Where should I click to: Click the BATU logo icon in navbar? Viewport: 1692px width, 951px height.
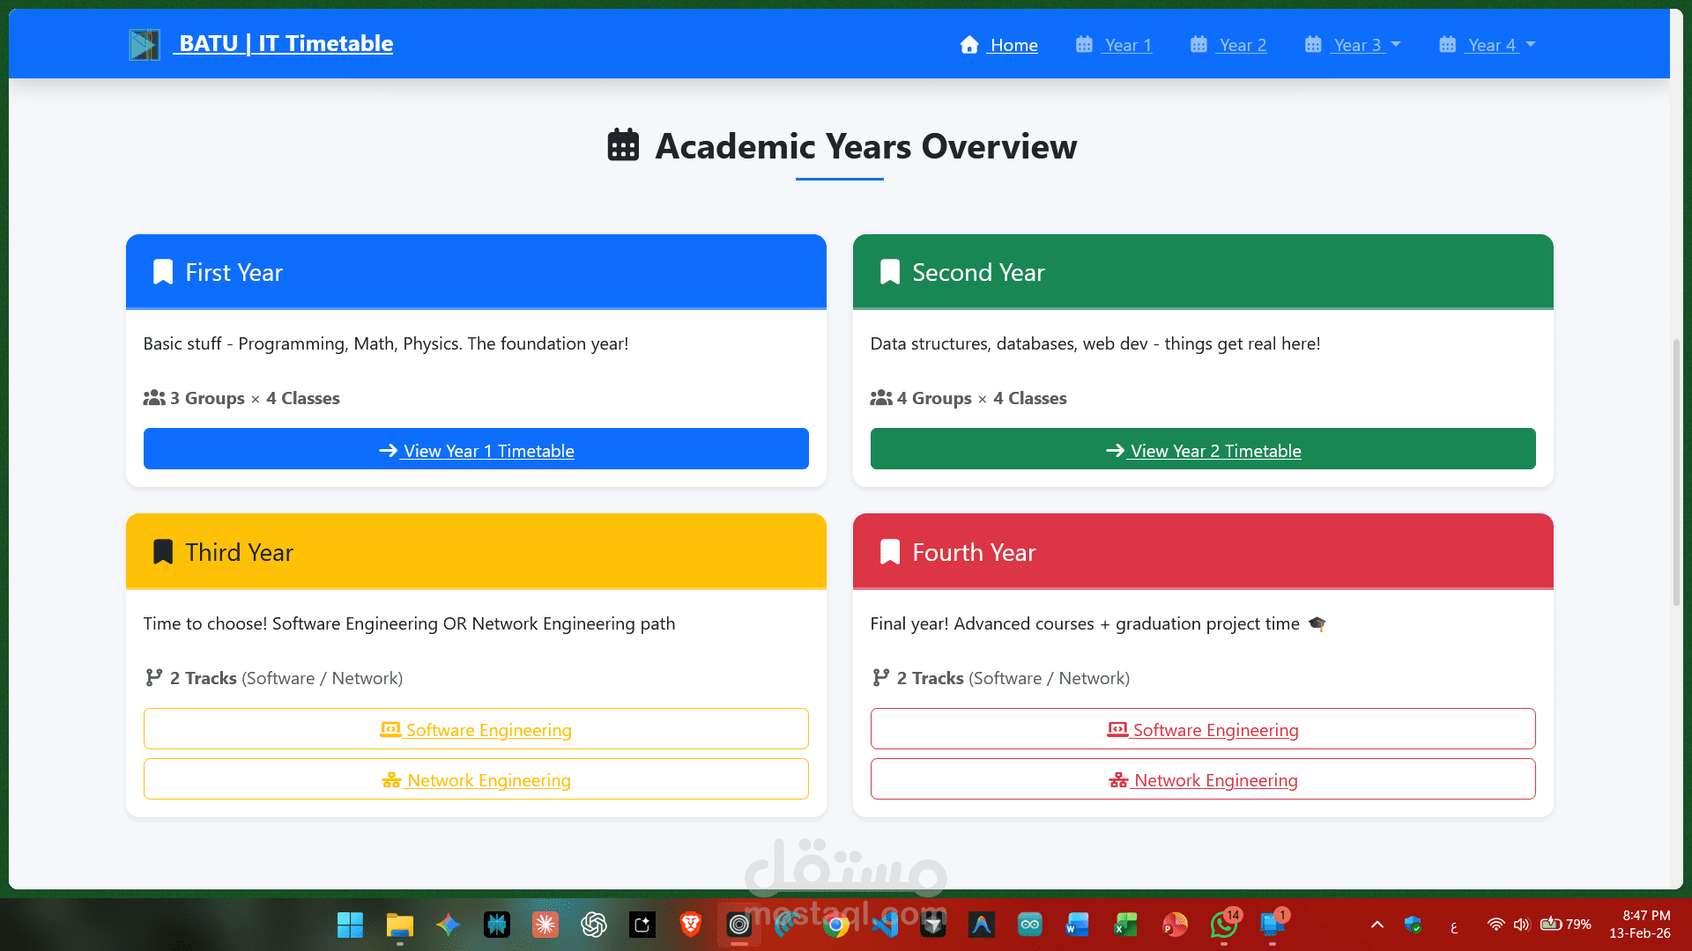click(144, 44)
